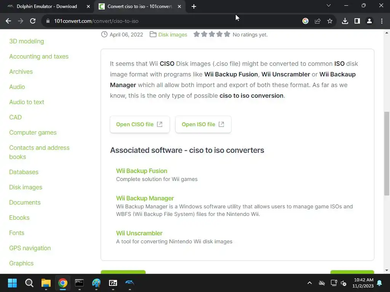390x292 pixels.
Task: Open the Audio category
Action: (x=17, y=87)
